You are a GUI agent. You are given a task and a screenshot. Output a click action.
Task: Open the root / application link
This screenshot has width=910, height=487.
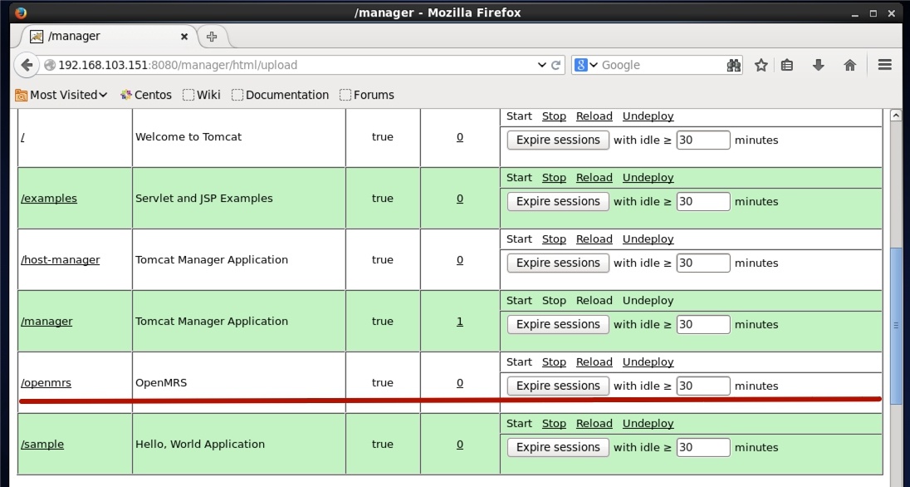pos(22,137)
